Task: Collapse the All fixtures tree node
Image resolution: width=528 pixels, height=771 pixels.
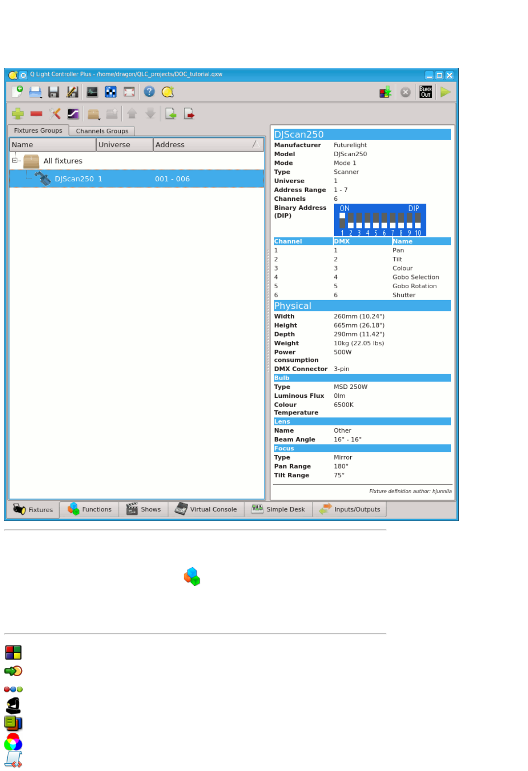Action: pos(15,161)
